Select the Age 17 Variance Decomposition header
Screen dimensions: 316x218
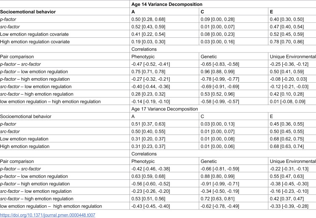point(164,109)
